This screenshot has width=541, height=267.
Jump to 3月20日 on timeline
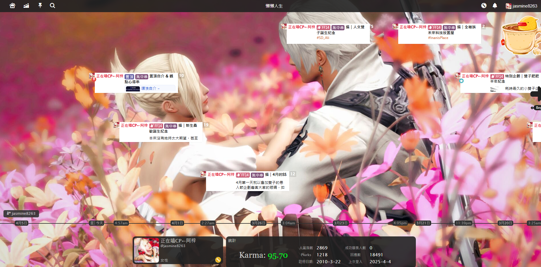[x=505, y=223]
